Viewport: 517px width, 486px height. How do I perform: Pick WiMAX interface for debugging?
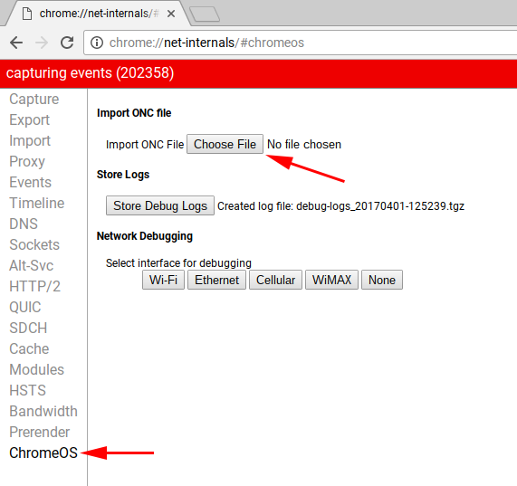[331, 280]
